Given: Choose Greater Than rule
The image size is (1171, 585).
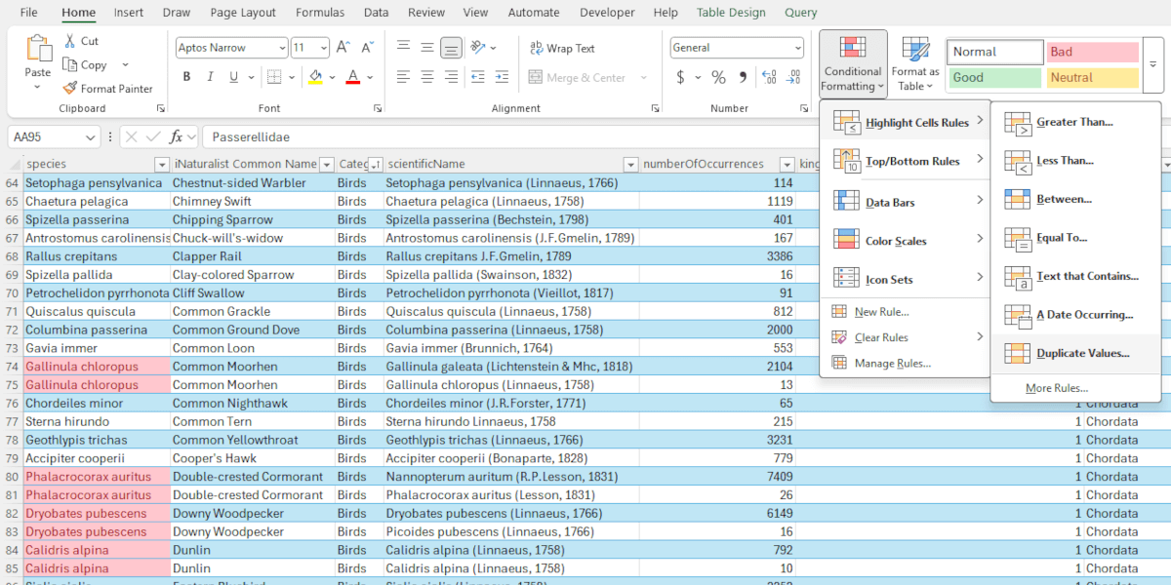Looking at the screenshot, I should coord(1075,122).
